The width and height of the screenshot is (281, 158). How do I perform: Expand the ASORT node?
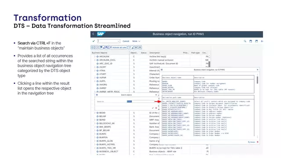[x=95, y=67]
